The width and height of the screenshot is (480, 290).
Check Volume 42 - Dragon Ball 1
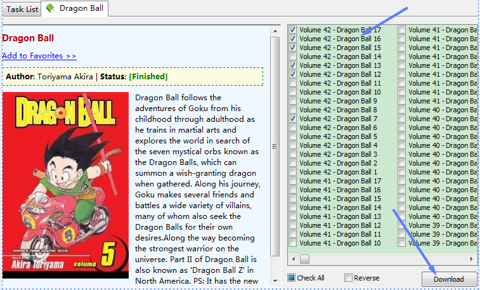(292, 172)
